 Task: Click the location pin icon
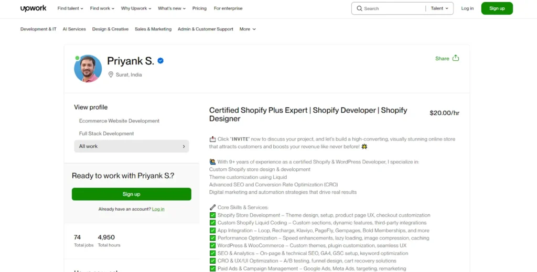tap(111, 74)
